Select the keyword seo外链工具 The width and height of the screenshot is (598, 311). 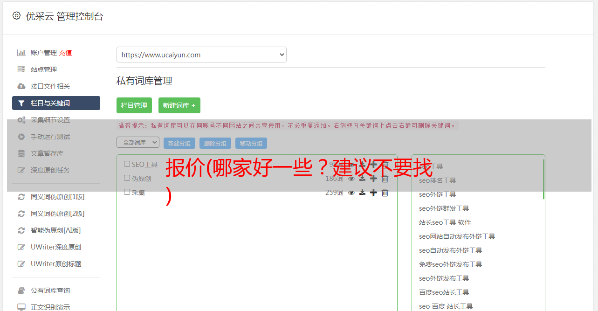tap(437, 194)
